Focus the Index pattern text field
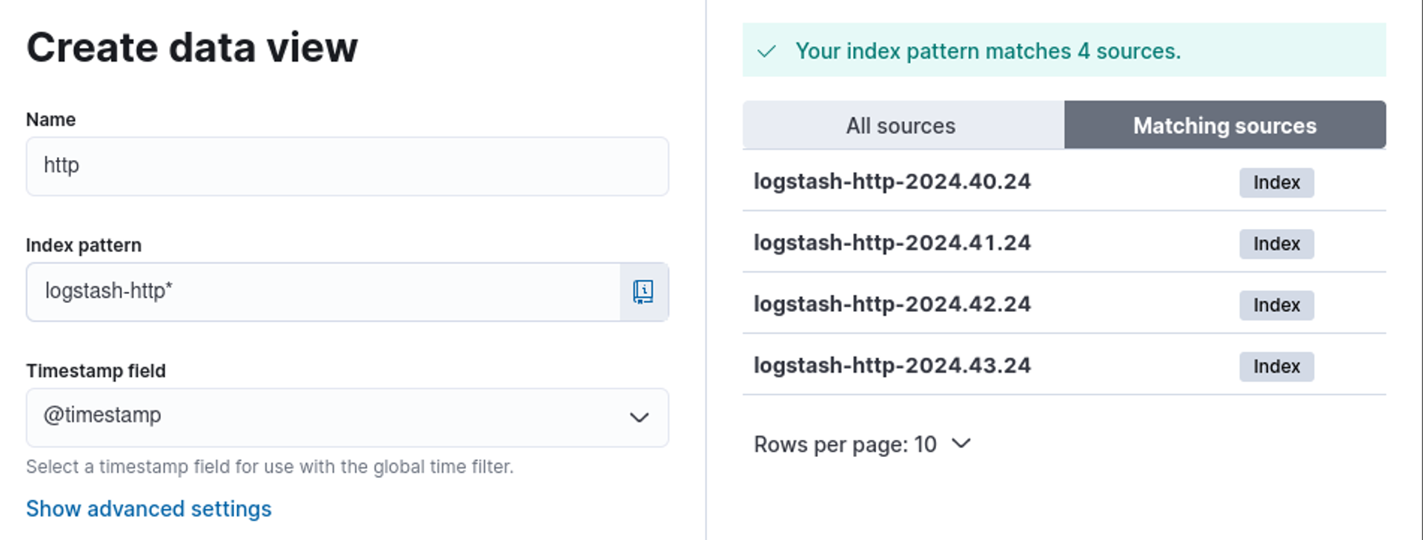1423x540 pixels. (x=323, y=292)
